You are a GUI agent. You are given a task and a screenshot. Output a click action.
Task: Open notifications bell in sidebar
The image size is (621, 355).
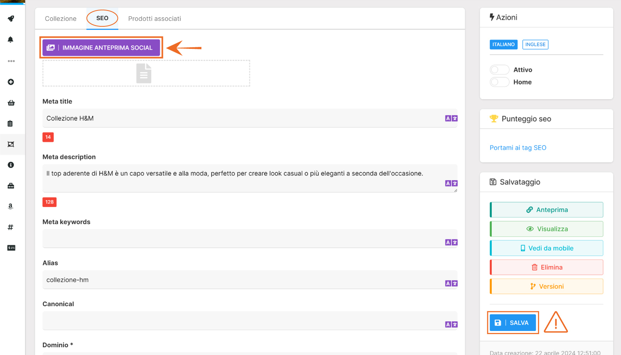tap(11, 40)
